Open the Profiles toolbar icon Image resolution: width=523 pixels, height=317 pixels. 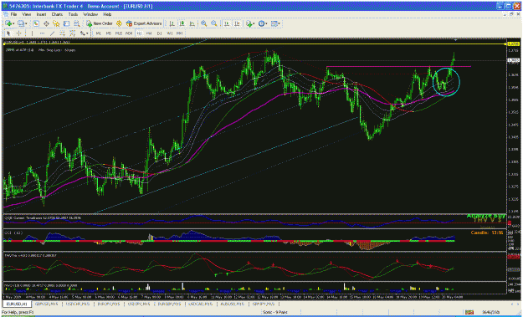pyautogui.click(x=21, y=23)
